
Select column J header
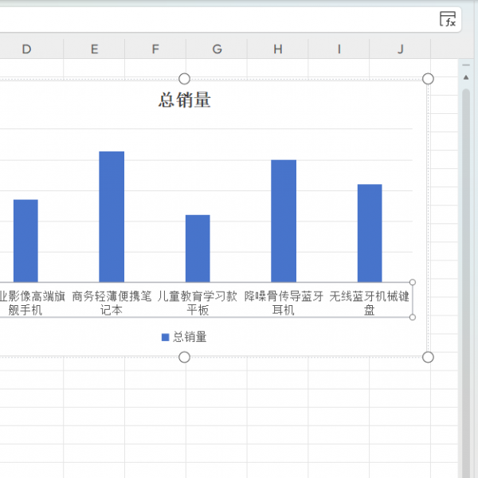(x=400, y=49)
